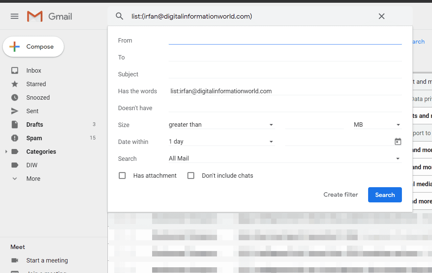Click the Spam warning icon
The image size is (432, 273).
coord(15,138)
